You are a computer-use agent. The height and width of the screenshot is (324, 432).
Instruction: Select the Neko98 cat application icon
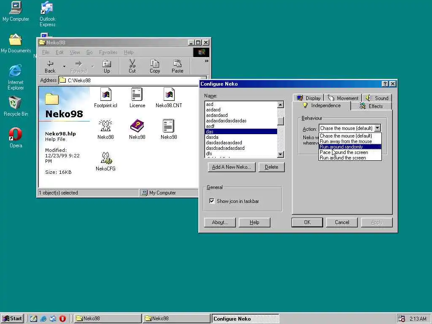[105, 129]
